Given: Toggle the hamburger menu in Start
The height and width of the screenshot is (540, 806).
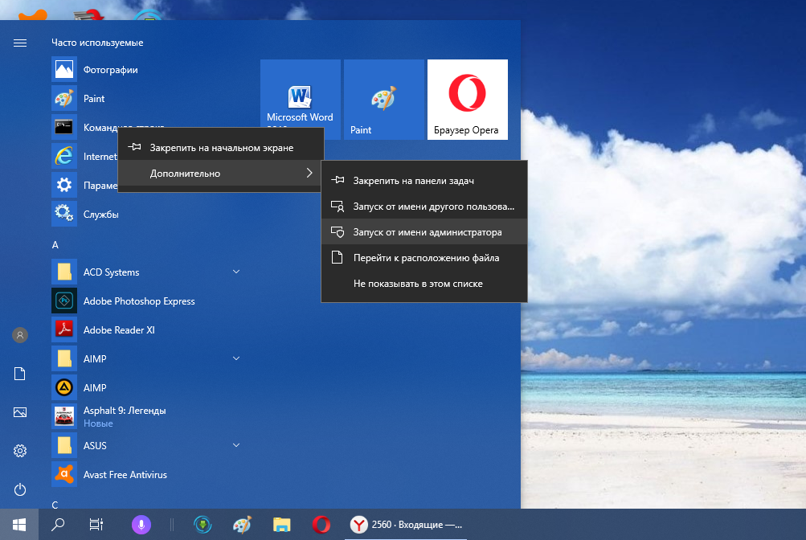Looking at the screenshot, I should (x=20, y=43).
